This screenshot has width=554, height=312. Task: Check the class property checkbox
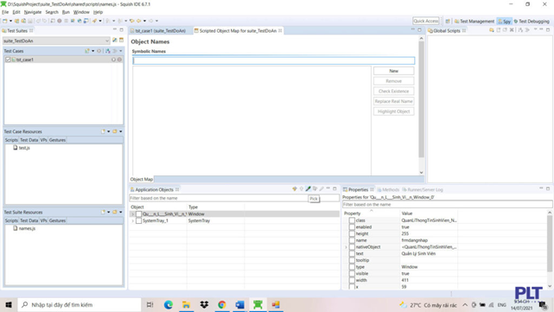352,220
